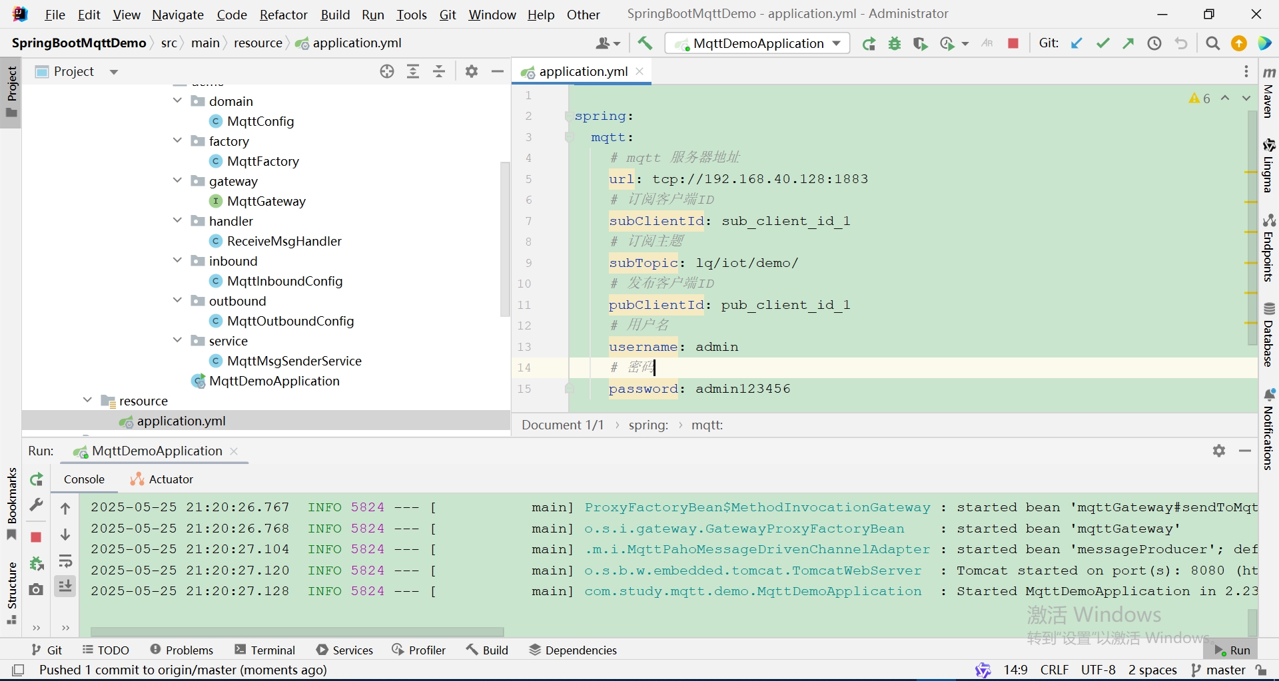Click Git Update Project arrow icon
This screenshot has width=1279, height=681.
(1076, 43)
